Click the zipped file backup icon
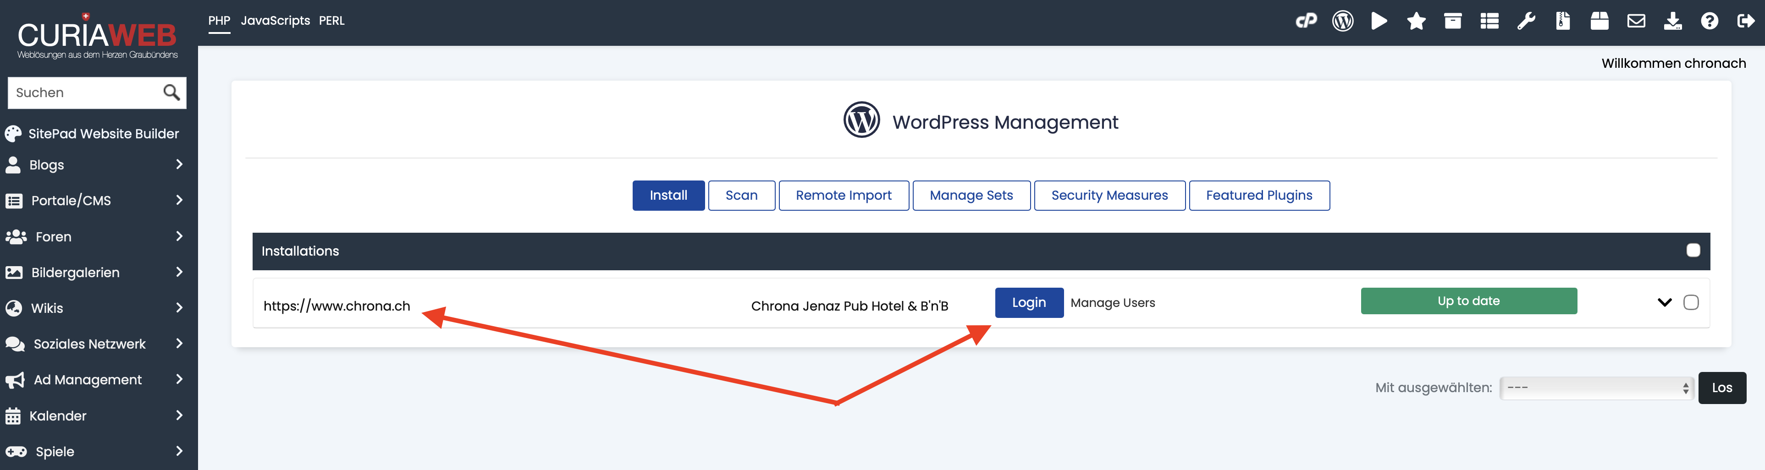Image resolution: width=1765 pixels, height=470 pixels. point(1563,21)
